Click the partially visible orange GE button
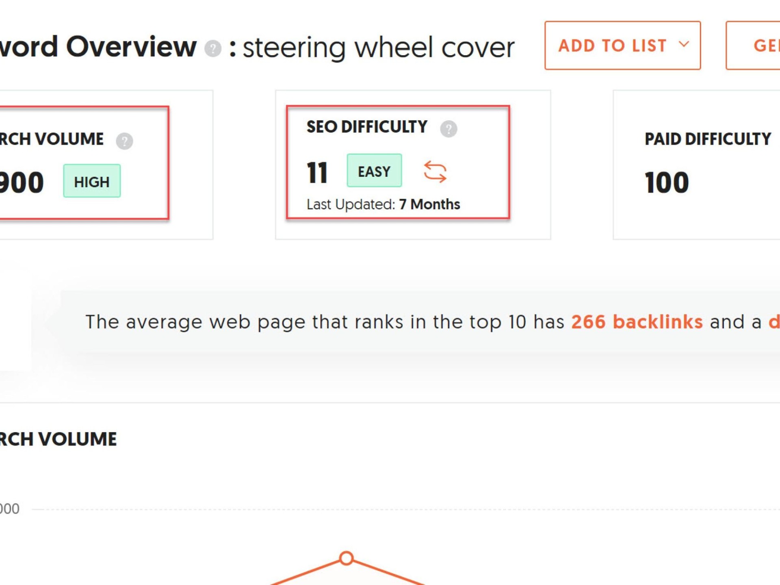 click(764, 45)
